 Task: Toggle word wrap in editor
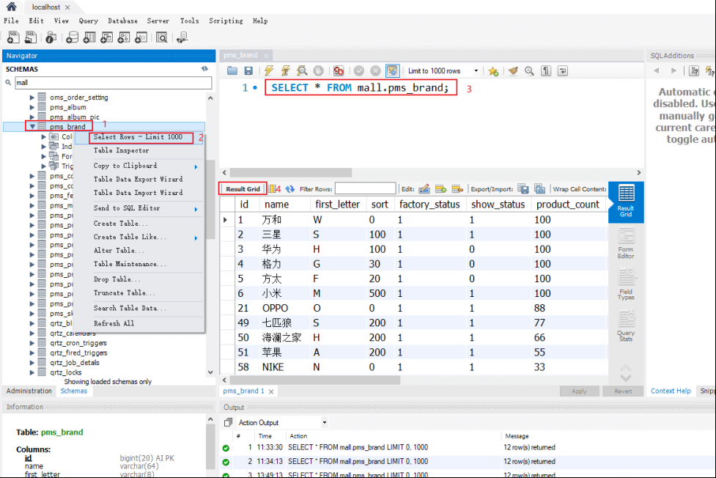563,71
